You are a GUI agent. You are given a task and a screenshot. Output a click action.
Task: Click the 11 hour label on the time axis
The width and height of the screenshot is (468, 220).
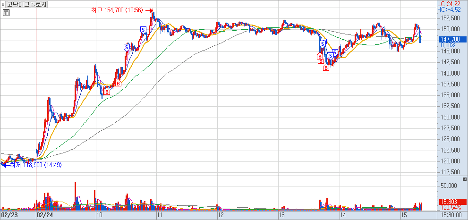(160, 215)
